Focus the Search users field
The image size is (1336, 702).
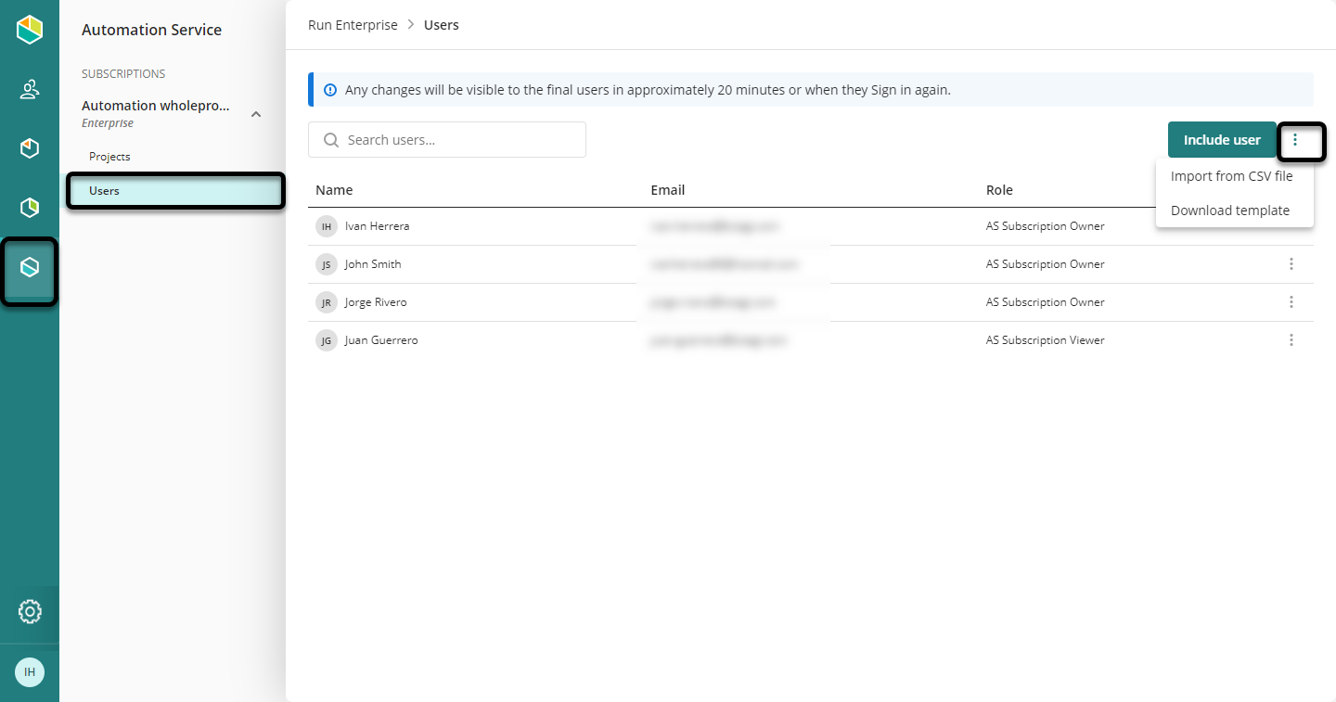pyautogui.click(x=447, y=140)
